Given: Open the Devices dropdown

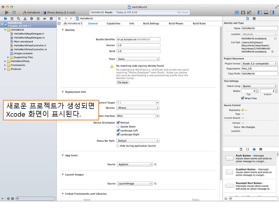Looking at the screenshot, I should [138, 108].
